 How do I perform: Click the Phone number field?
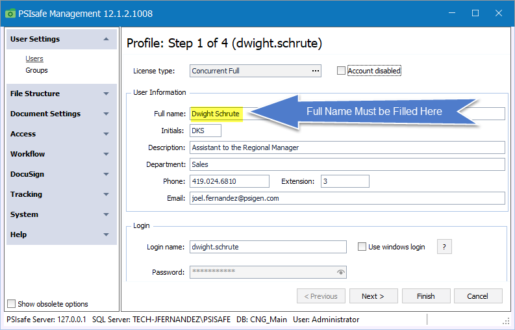pos(229,181)
